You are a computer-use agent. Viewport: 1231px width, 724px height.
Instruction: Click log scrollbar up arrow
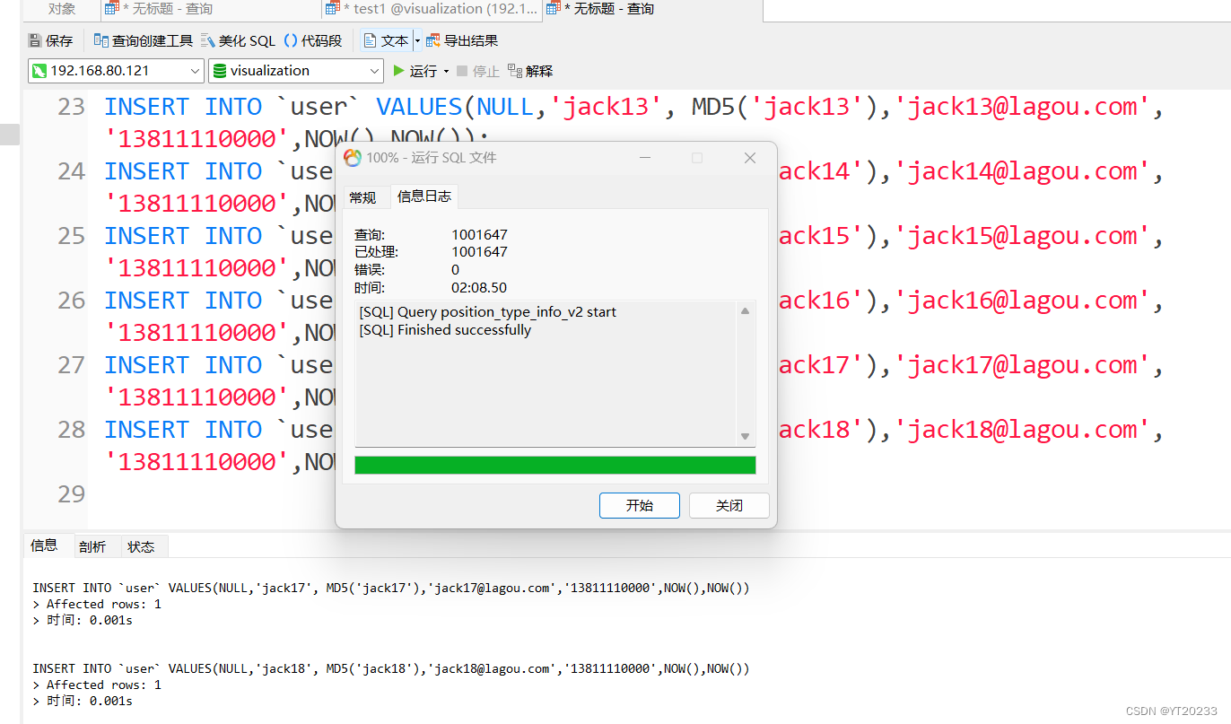(745, 311)
